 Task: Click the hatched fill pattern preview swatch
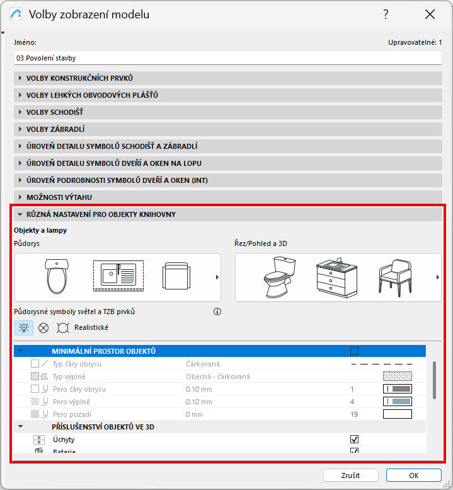coord(398,376)
